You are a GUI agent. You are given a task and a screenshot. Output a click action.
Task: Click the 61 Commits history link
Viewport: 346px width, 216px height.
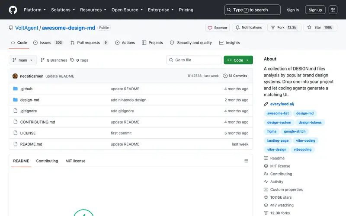click(x=235, y=76)
